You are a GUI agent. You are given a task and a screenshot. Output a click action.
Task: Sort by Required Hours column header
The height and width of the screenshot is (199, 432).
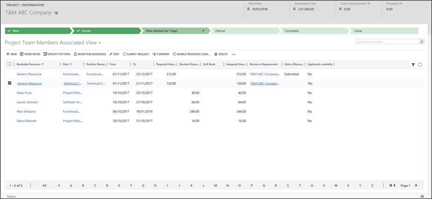point(166,64)
